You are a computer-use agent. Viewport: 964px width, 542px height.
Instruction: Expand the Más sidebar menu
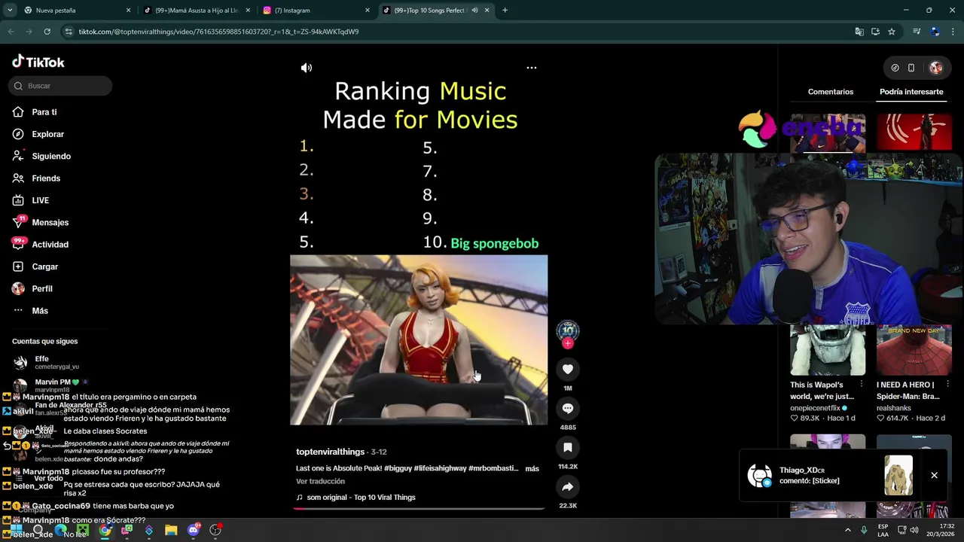(x=39, y=311)
